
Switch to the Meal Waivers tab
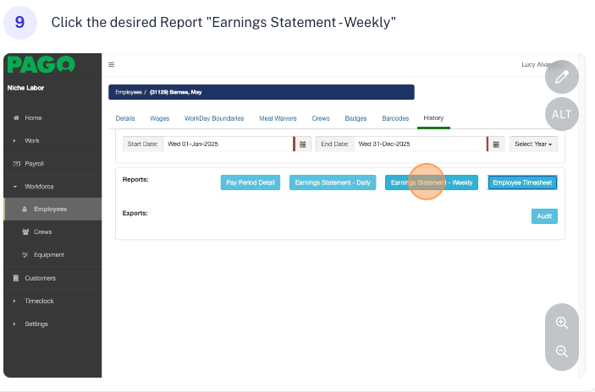pyautogui.click(x=277, y=118)
